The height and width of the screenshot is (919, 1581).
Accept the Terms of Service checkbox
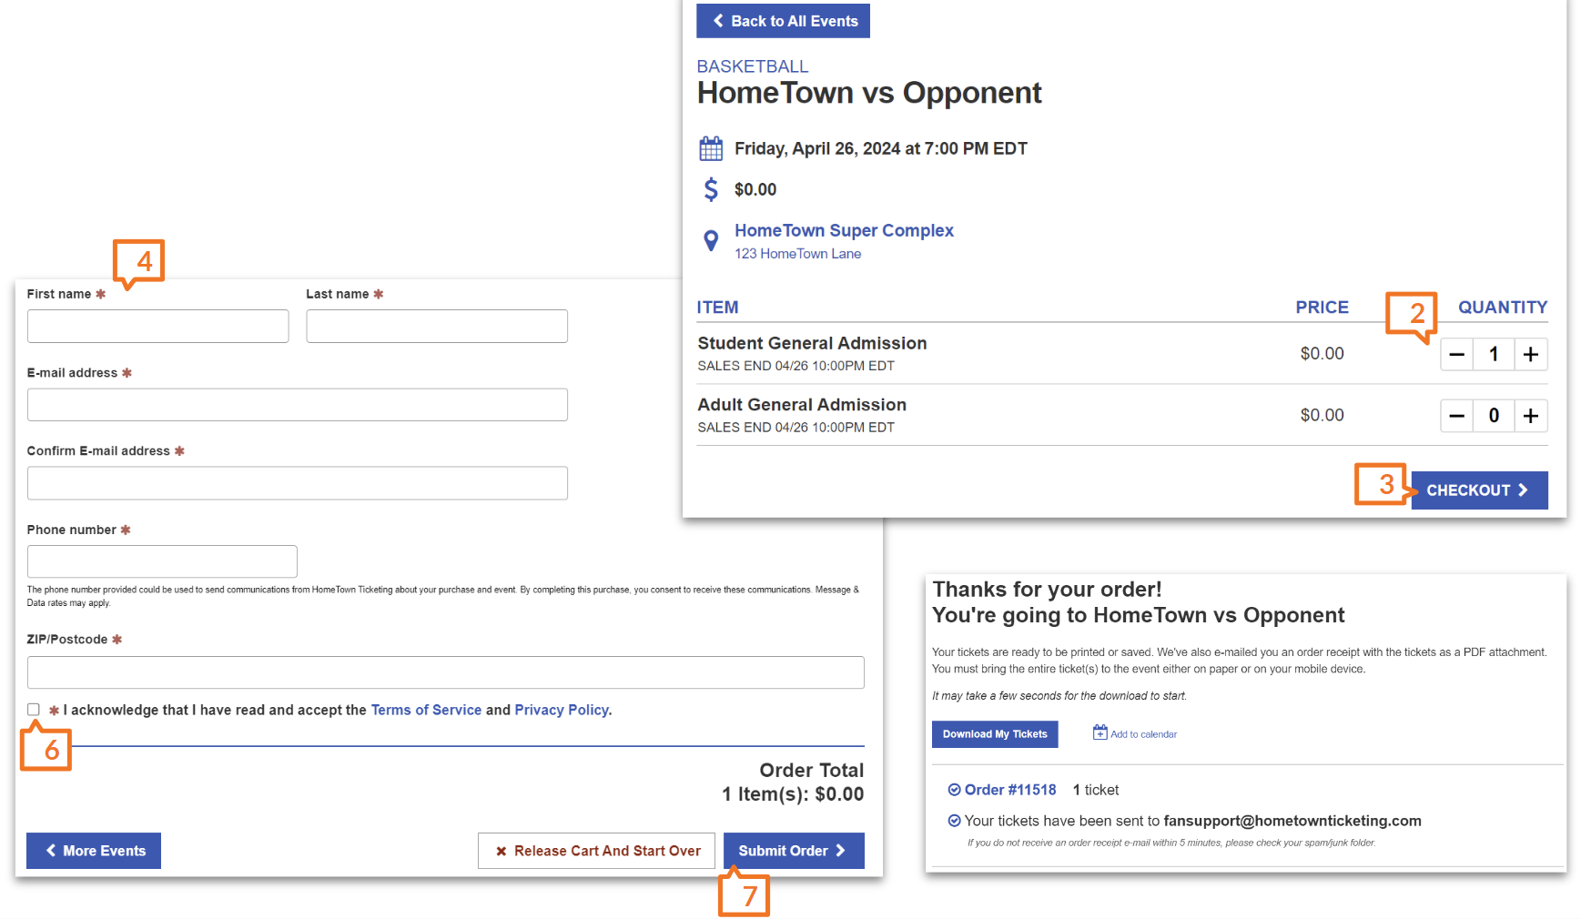[34, 710]
